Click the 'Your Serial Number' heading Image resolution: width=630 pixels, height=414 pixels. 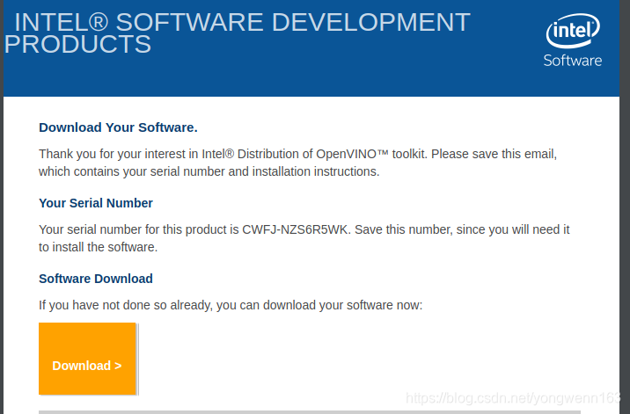click(96, 203)
